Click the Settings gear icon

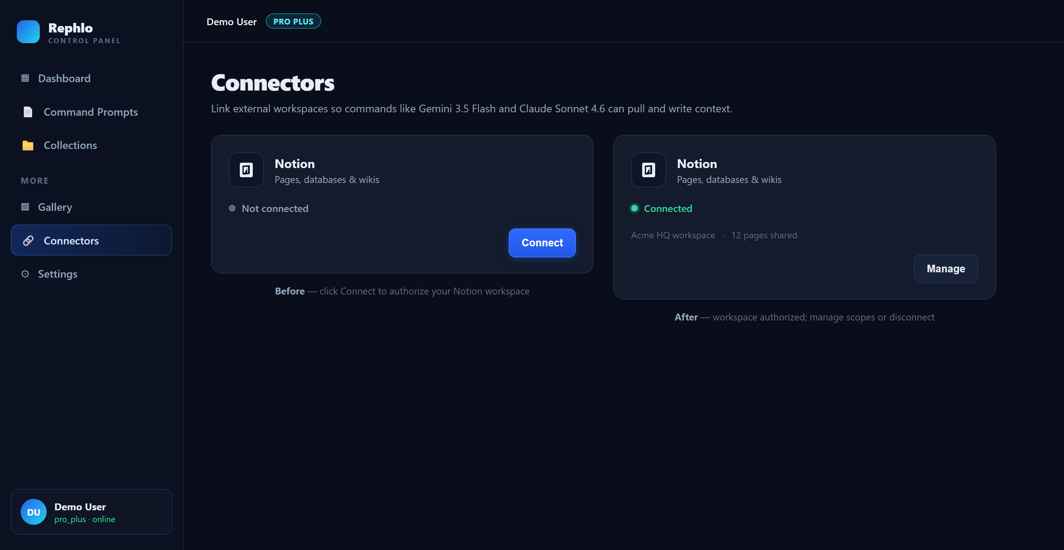point(25,274)
